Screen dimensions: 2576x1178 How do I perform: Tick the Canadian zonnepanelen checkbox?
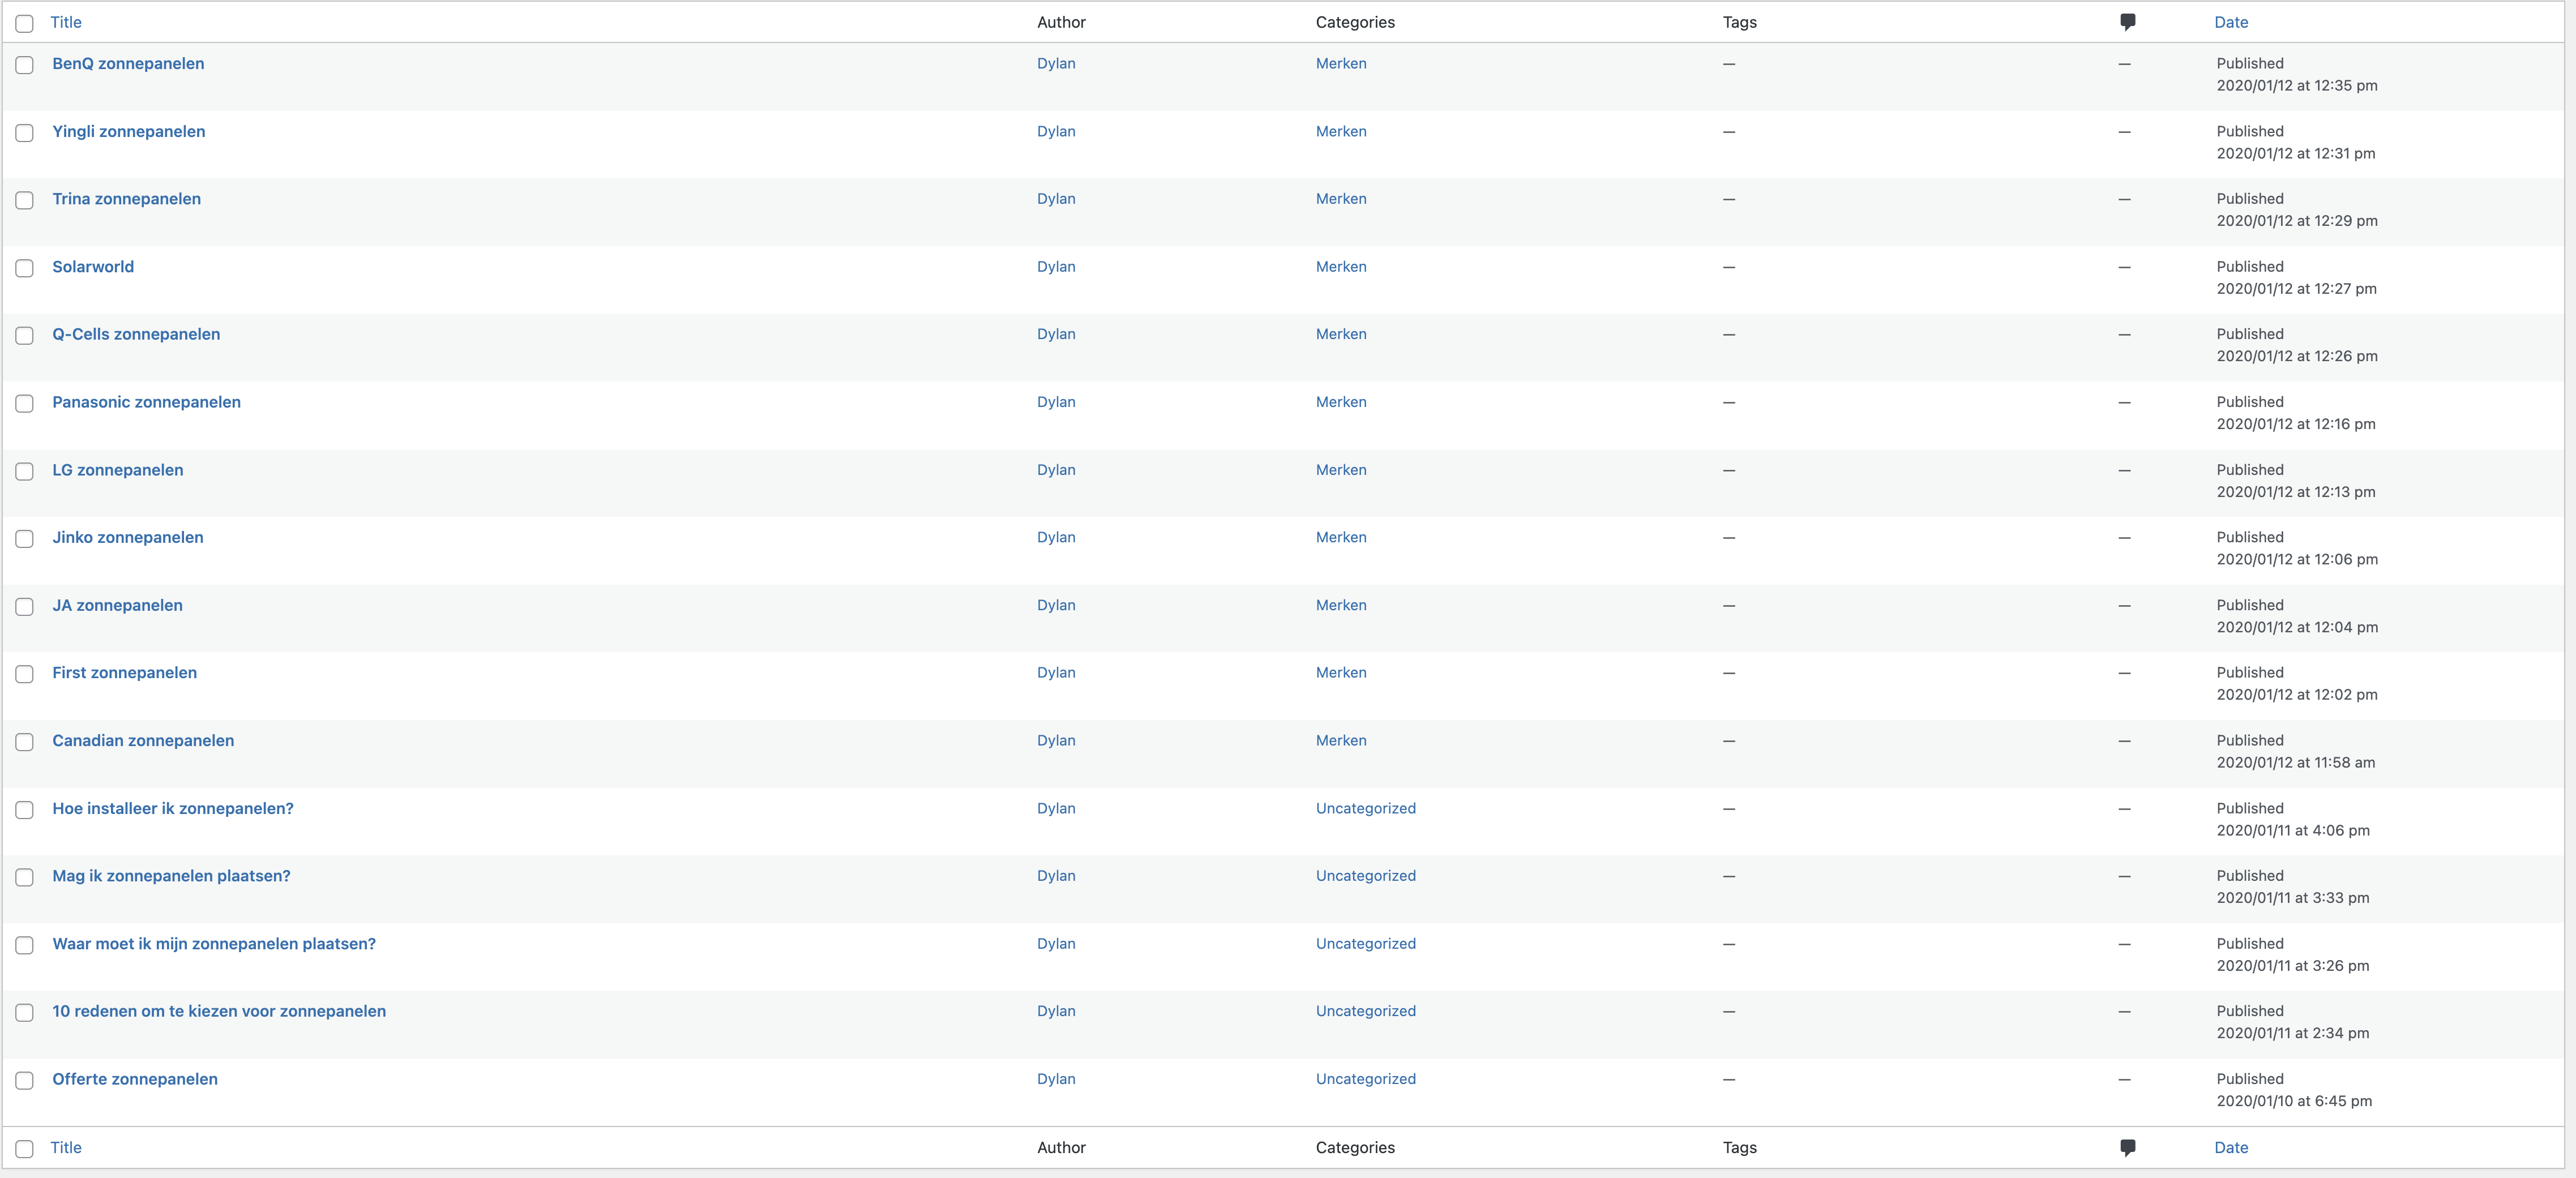25,742
